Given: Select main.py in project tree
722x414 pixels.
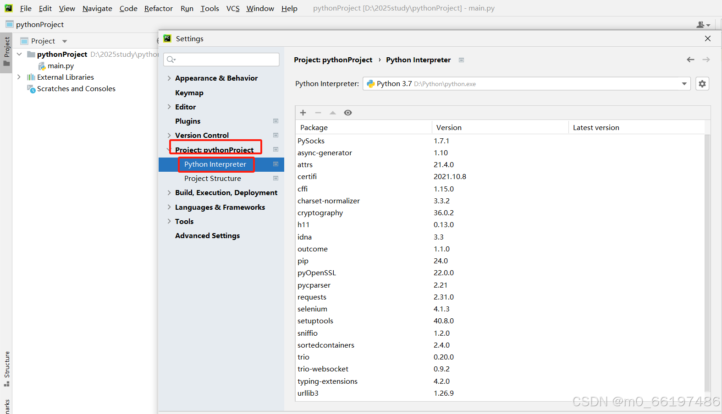Looking at the screenshot, I should click(x=61, y=66).
